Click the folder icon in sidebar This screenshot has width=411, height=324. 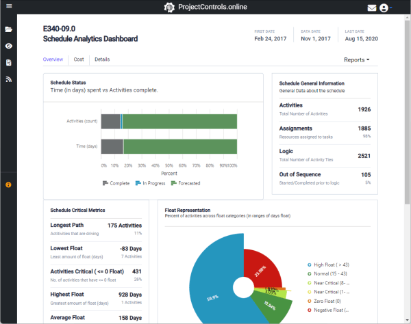point(9,30)
